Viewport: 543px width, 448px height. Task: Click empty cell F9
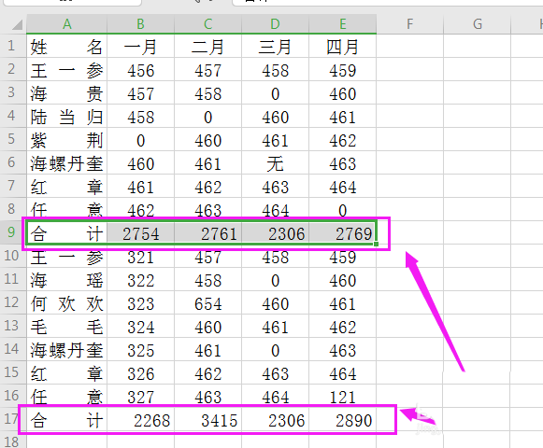[409, 232]
